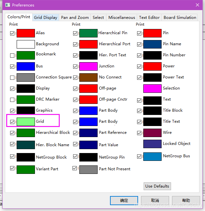Toggle the Pin Name print checkbox
Viewport: 205px width, 211px height.
tap(139, 44)
